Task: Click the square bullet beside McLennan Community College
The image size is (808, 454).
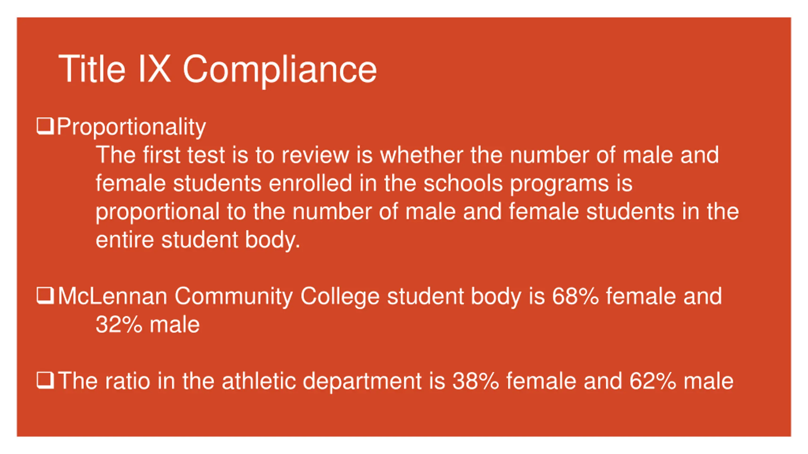Action: (x=45, y=296)
